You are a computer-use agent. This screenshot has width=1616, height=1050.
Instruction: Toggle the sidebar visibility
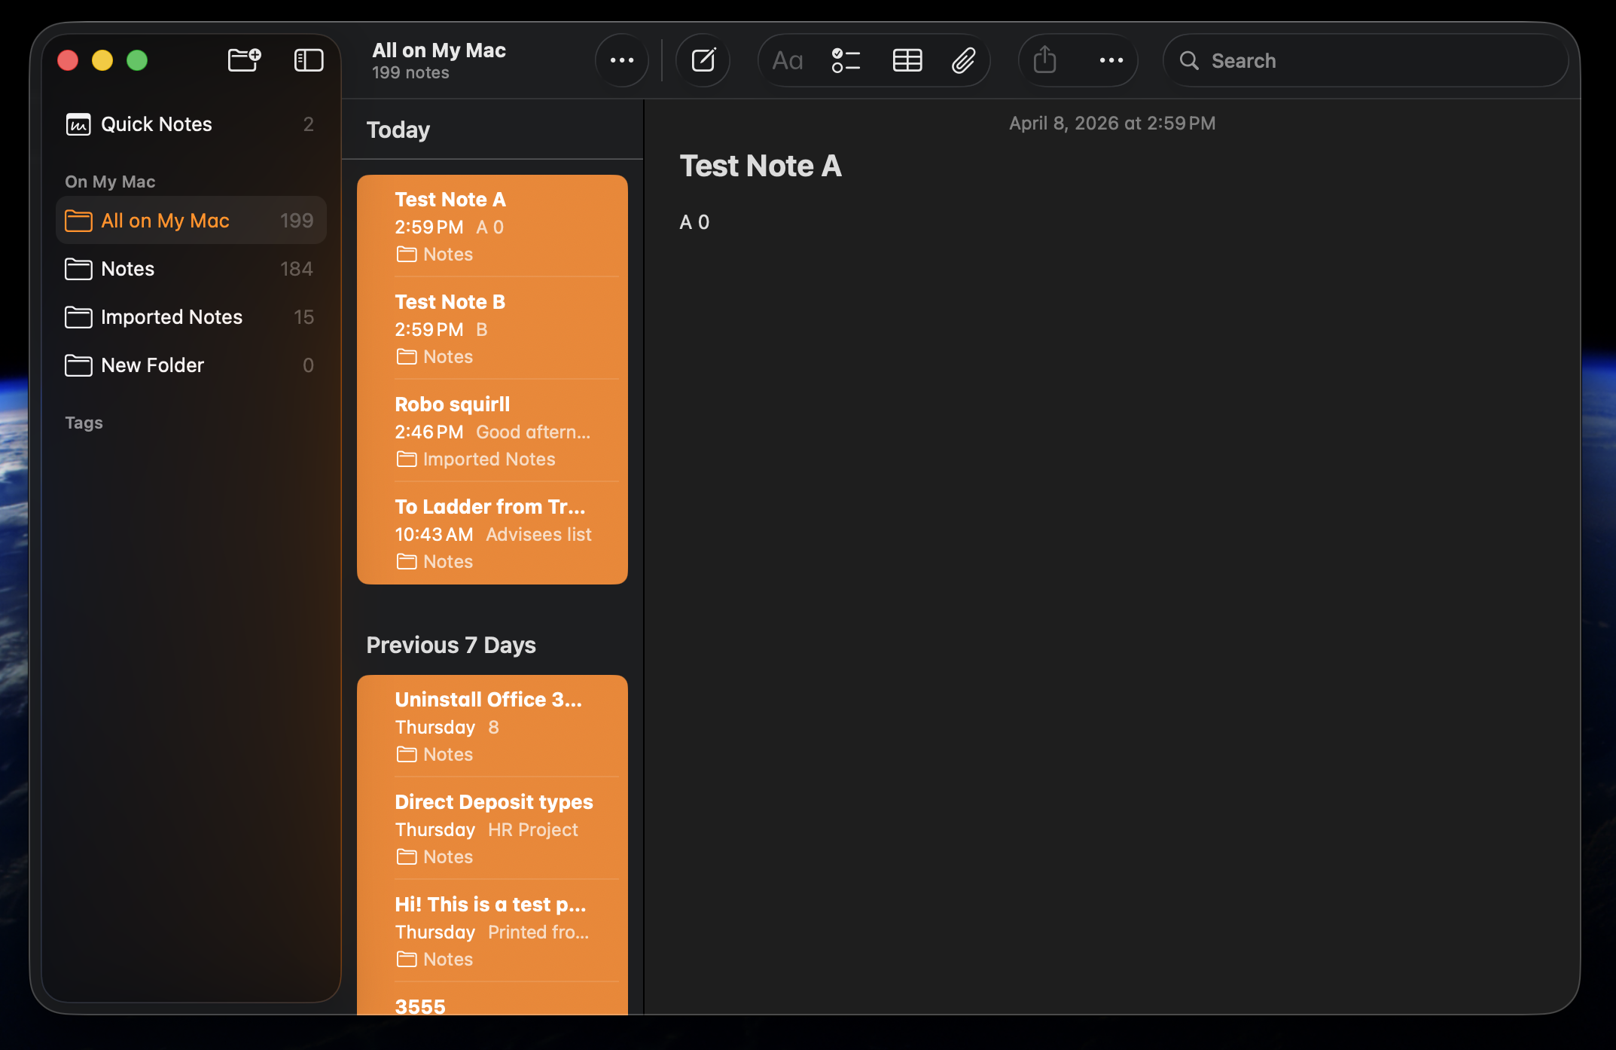click(x=308, y=60)
